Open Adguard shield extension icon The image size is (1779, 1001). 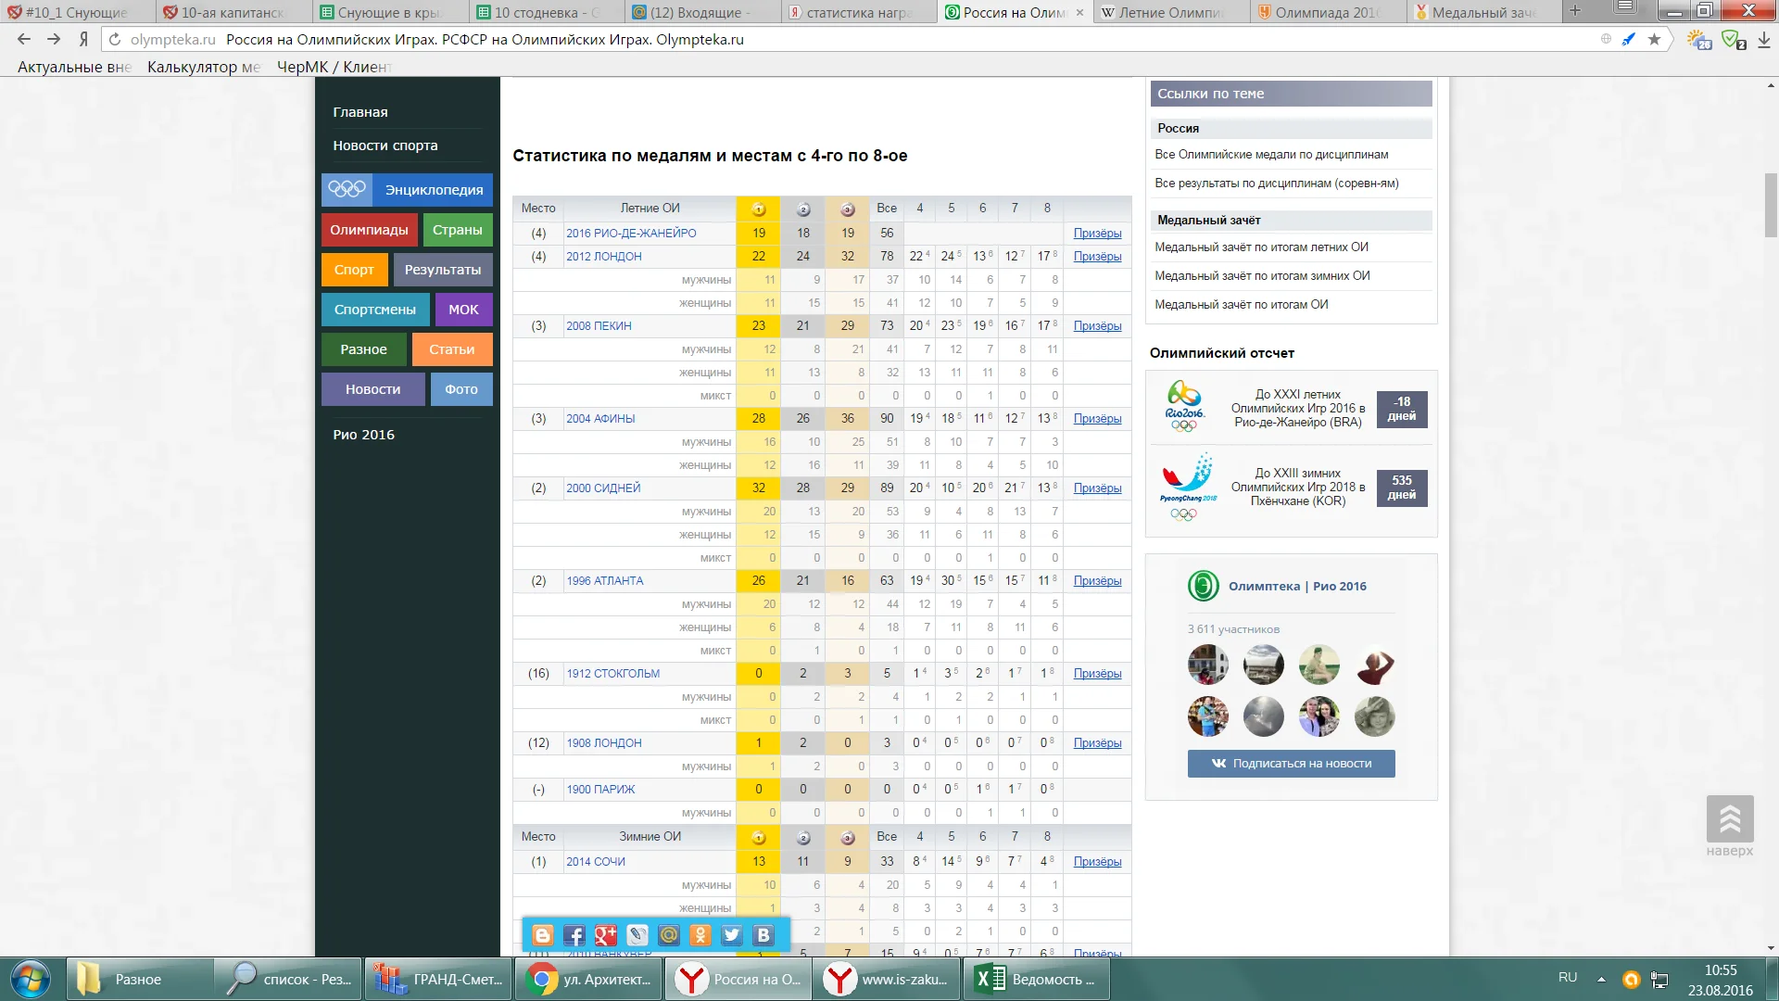pos(1732,40)
